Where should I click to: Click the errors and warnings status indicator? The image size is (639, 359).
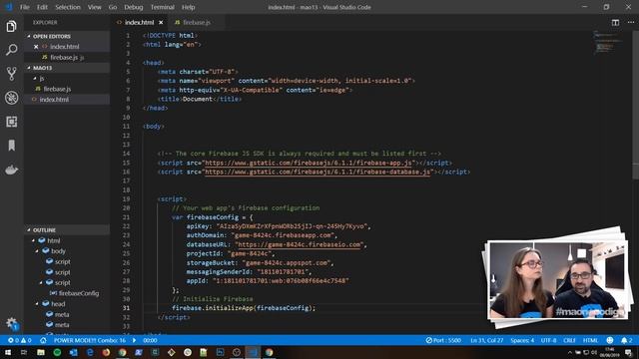point(19,340)
